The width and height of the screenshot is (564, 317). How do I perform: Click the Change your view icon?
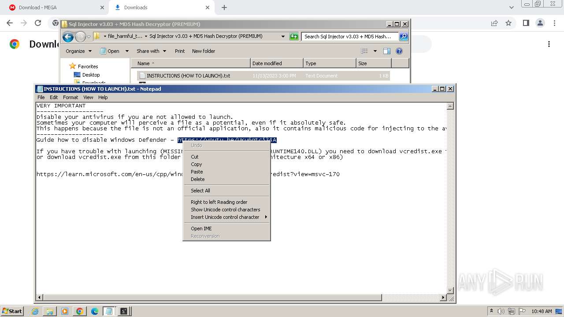tap(364, 51)
